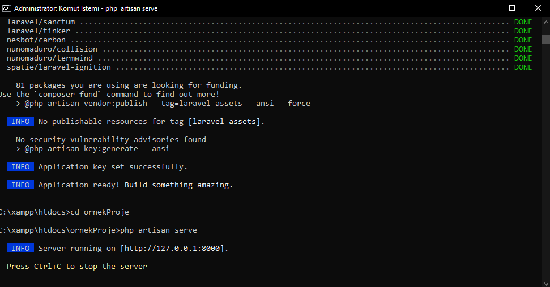Click the scrollbar down arrow
550x287 pixels.
(x=546, y=283)
